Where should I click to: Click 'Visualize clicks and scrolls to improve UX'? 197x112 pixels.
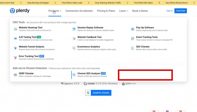pos(35,30)
